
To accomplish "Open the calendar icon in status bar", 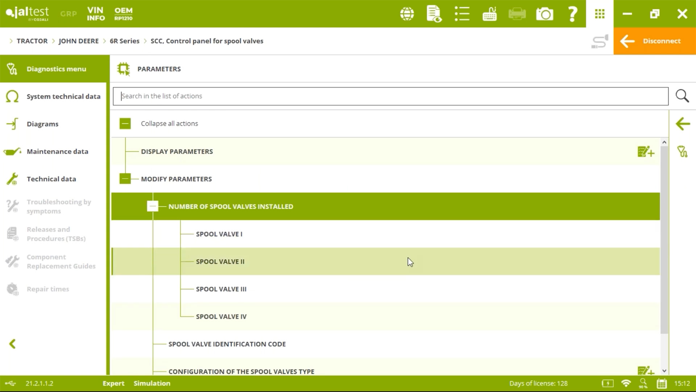I will click(662, 383).
